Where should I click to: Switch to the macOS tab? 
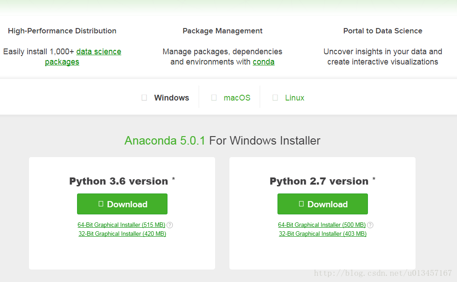click(237, 98)
